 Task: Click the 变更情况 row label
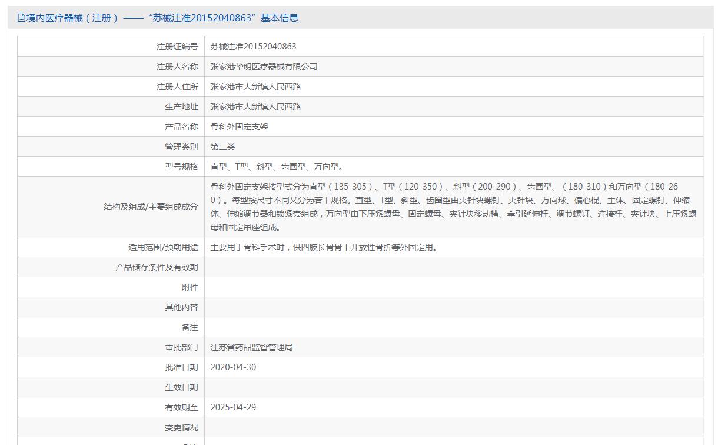pyautogui.click(x=181, y=427)
